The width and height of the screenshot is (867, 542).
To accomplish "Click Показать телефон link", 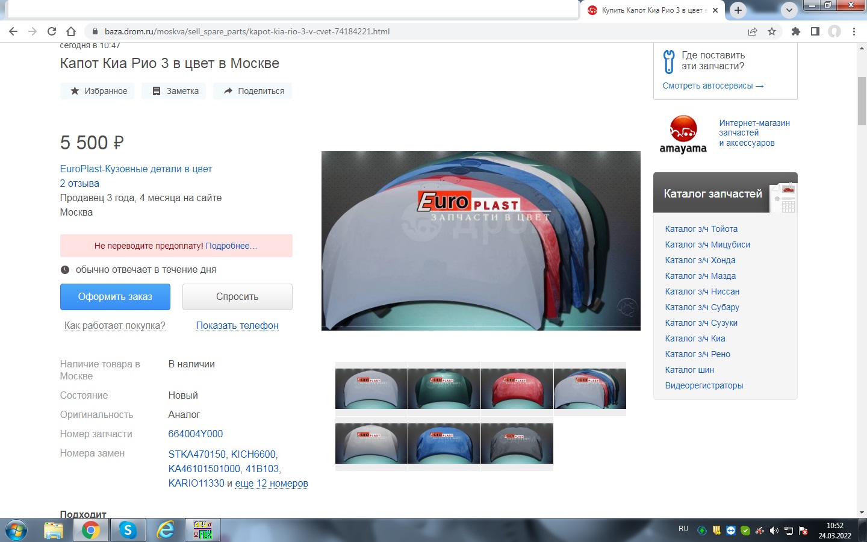I will click(x=237, y=325).
